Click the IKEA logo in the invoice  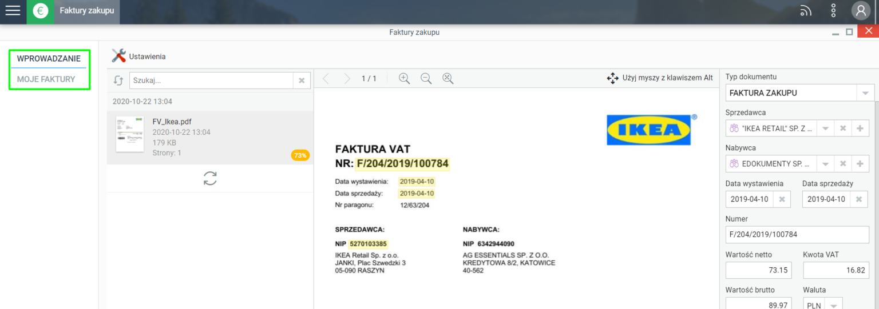(x=649, y=130)
